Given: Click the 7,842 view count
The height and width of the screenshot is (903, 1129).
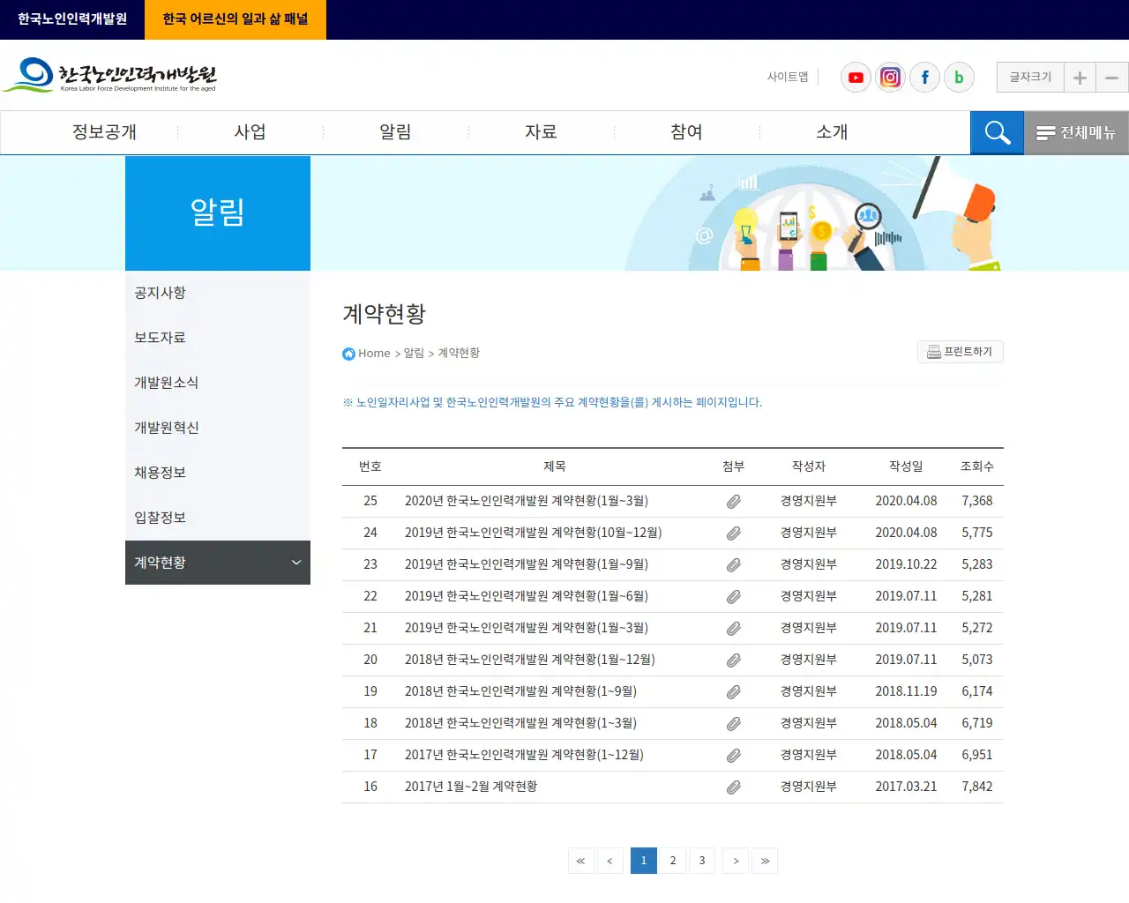Looking at the screenshot, I should 977,787.
